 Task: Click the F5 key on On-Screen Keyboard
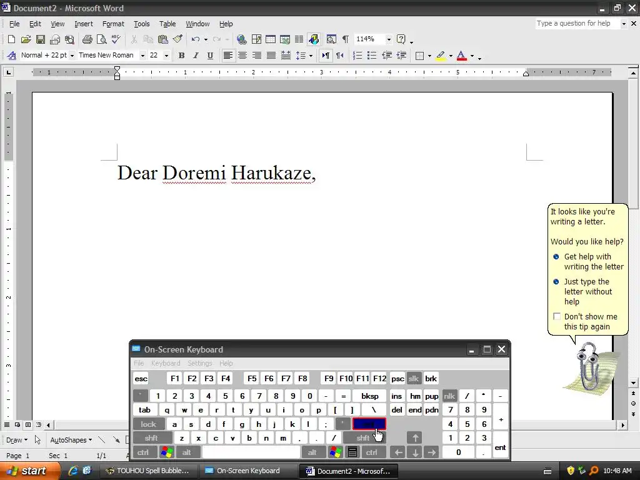pyautogui.click(x=252, y=378)
